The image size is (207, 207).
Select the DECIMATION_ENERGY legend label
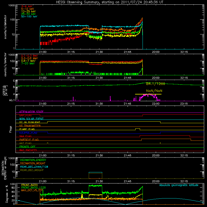click(x=33, y=160)
